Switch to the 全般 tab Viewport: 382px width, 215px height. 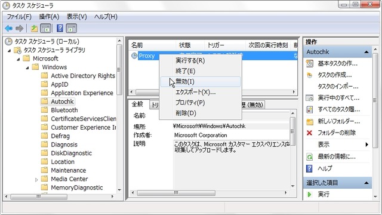(138, 105)
